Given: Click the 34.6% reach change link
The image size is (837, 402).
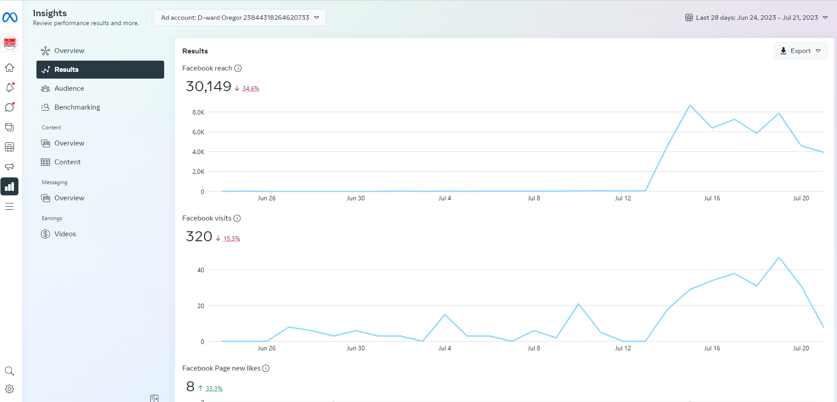Looking at the screenshot, I should click(x=251, y=88).
